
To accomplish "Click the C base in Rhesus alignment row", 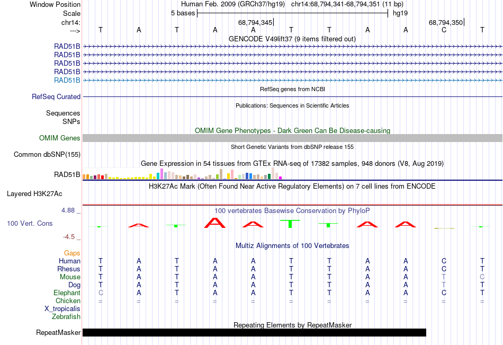I will [x=444, y=269].
